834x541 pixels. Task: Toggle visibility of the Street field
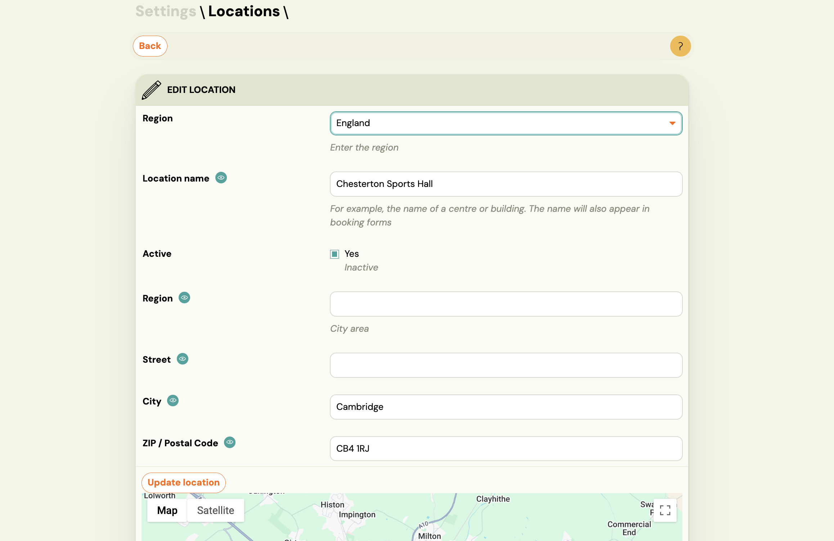pos(183,359)
